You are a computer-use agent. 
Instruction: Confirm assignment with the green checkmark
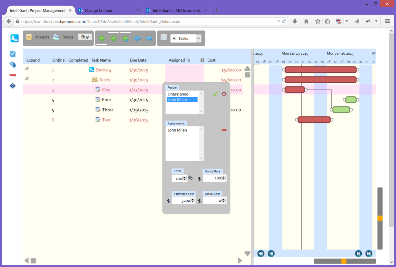[x=215, y=94]
